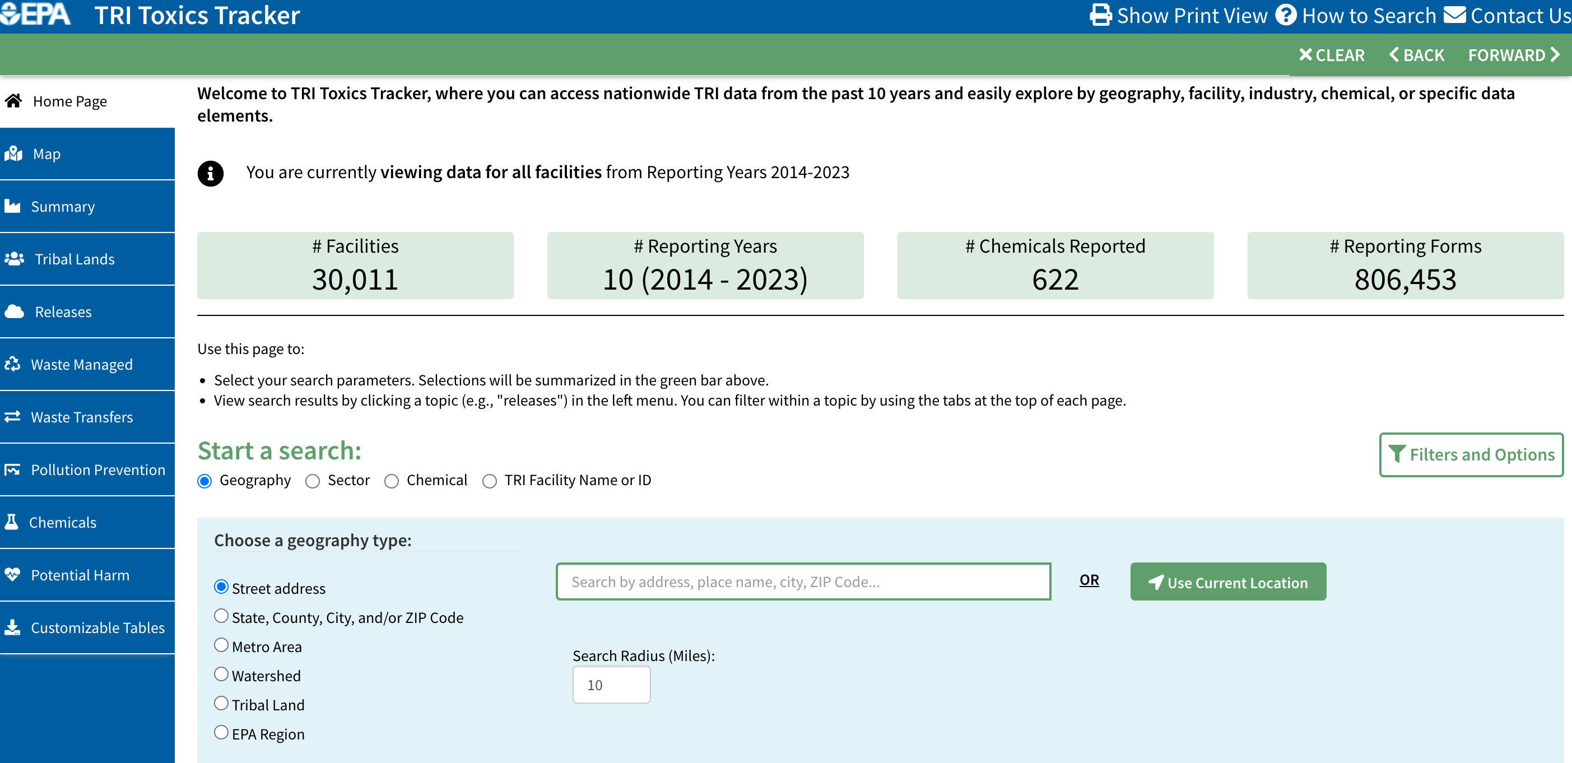Open Filters and Options panel
The width and height of the screenshot is (1572, 763).
tap(1471, 455)
